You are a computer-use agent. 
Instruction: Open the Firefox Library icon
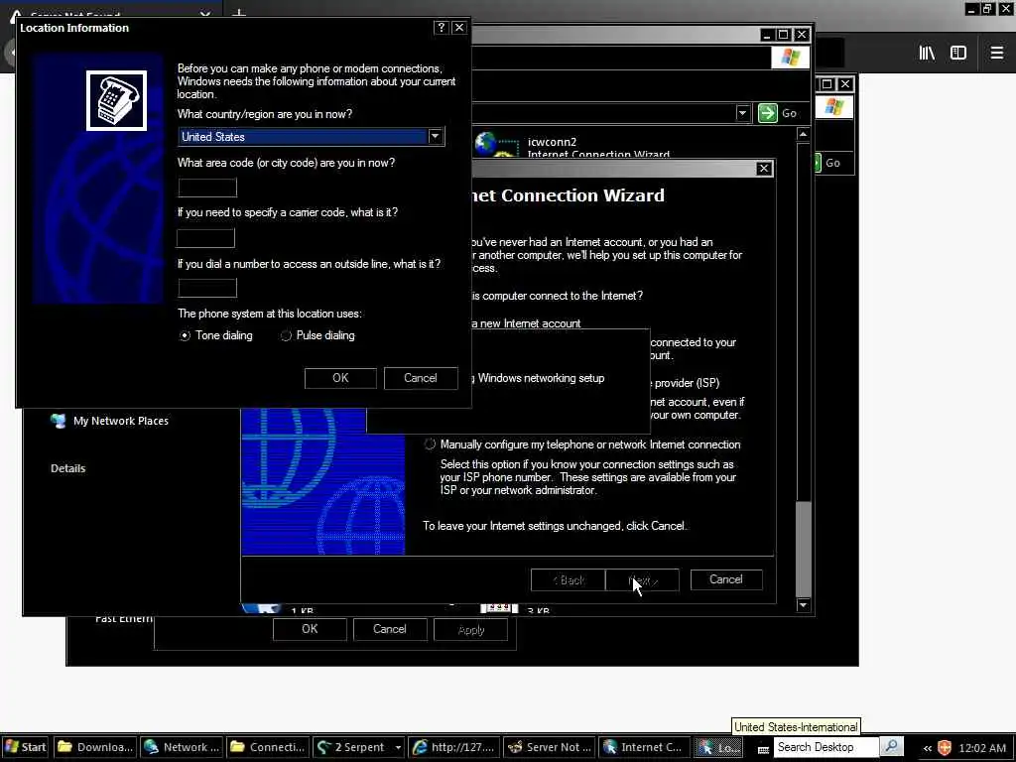coord(927,54)
